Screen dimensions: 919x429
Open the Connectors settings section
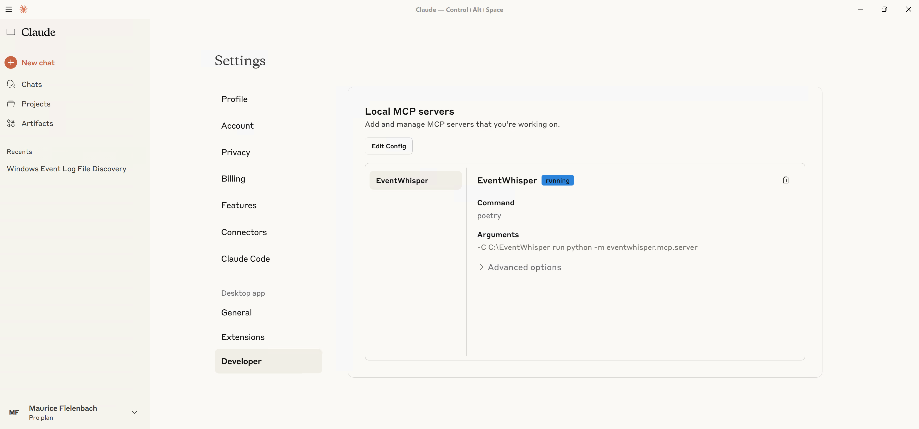click(x=244, y=232)
